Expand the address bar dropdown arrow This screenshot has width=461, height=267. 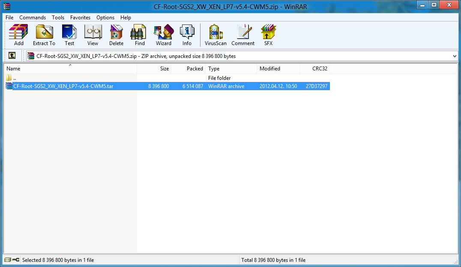[455, 56]
